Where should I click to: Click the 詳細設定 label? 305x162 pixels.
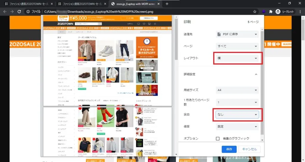[189, 74]
